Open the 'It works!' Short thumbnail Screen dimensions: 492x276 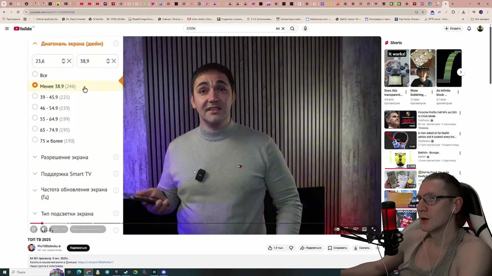(x=397, y=68)
